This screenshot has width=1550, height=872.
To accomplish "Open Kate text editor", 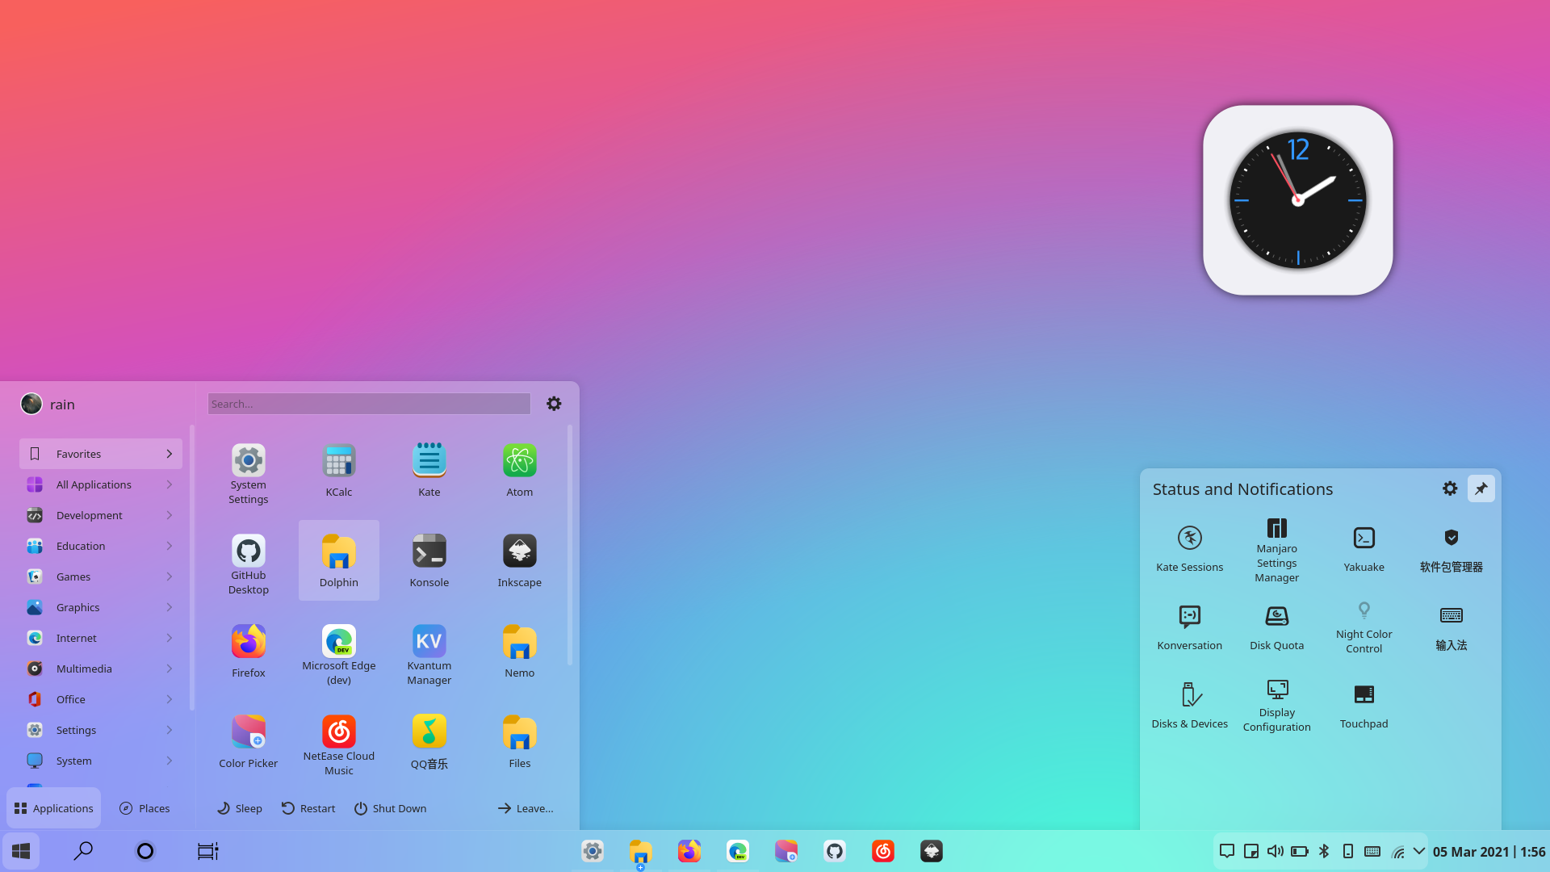I will [429, 475].
